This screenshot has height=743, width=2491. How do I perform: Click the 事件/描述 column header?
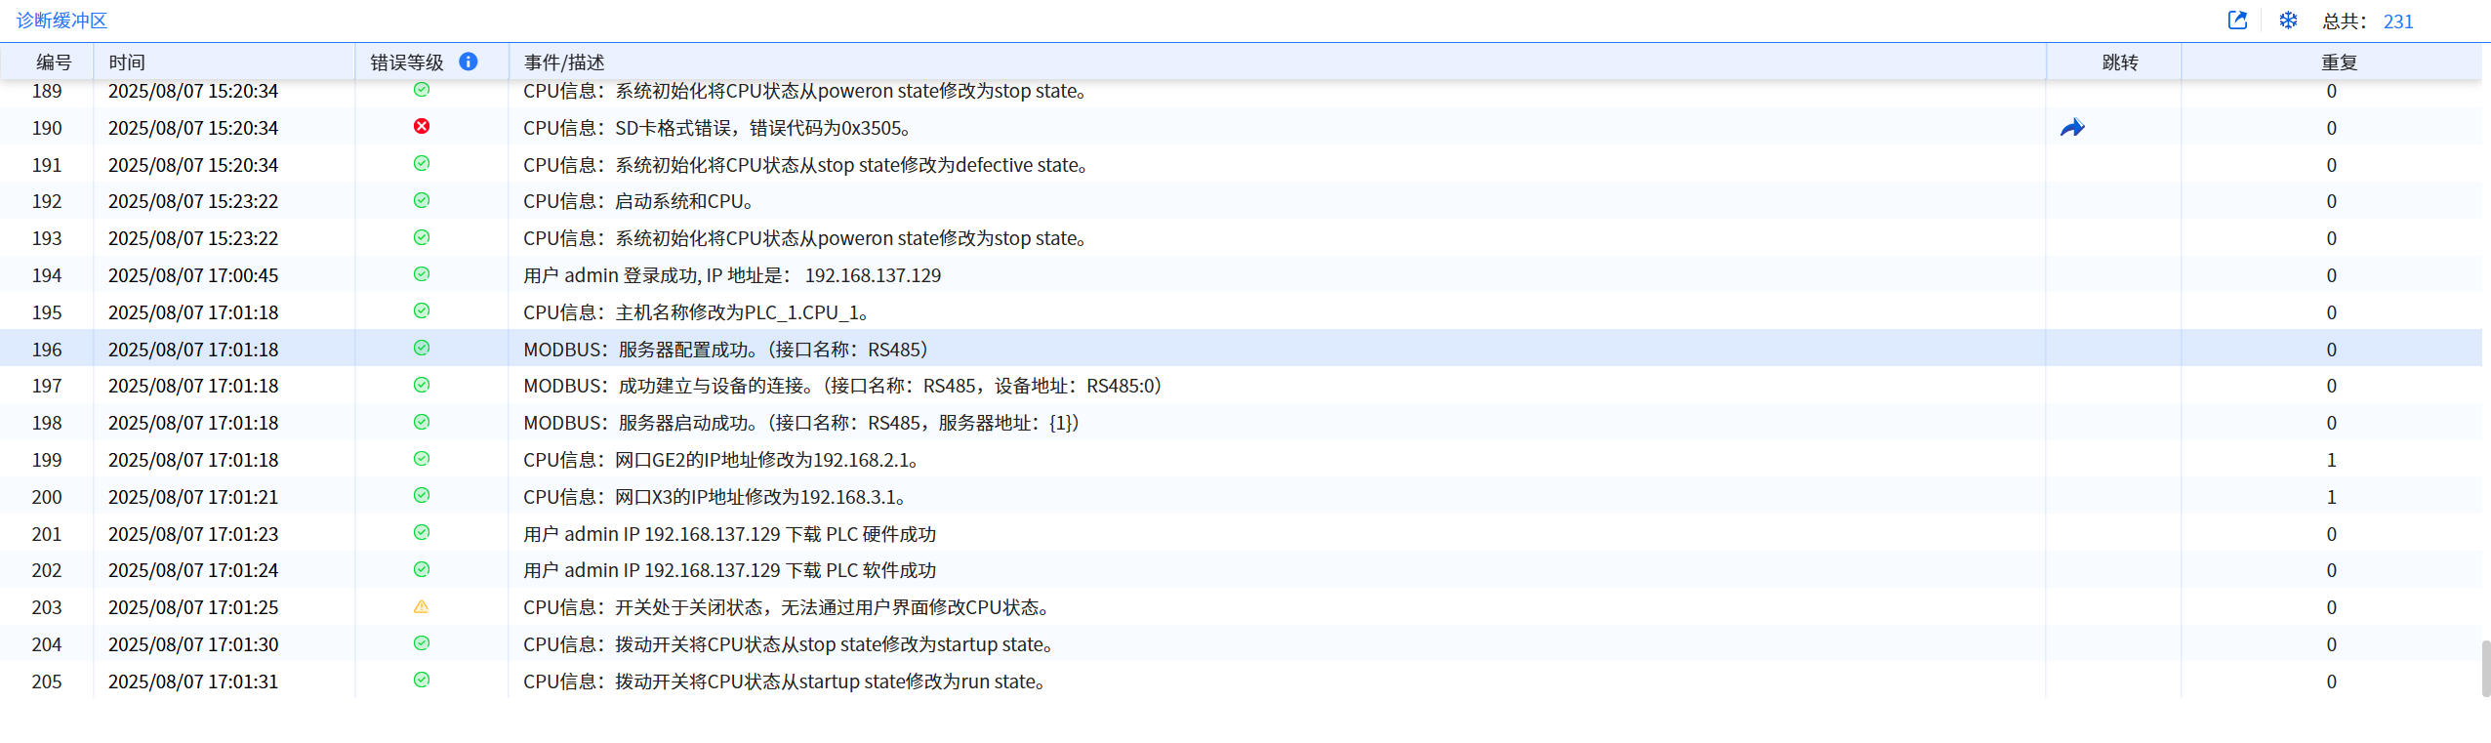point(564,62)
